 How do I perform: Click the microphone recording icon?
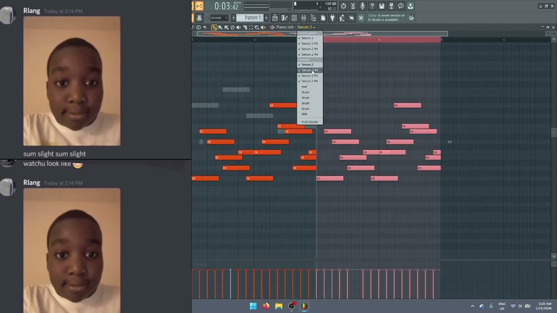point(362,6)
